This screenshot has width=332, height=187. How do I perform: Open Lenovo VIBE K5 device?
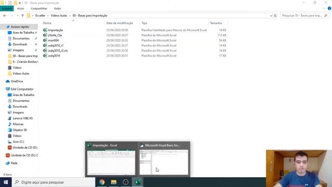(22, 118)
